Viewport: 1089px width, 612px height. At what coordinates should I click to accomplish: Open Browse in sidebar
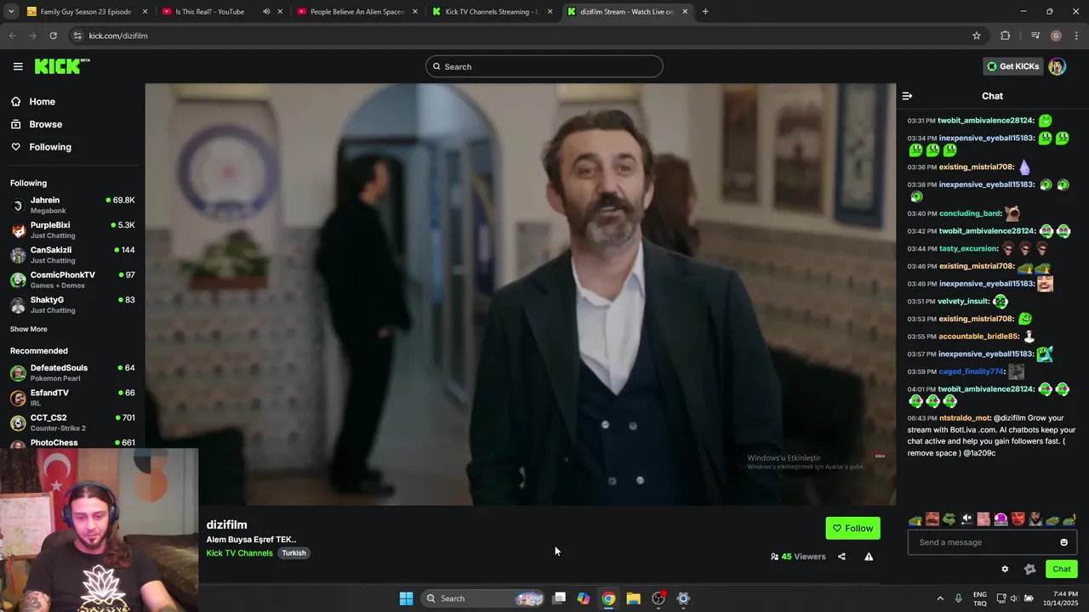pyautogui.click(x=45, y=124)
